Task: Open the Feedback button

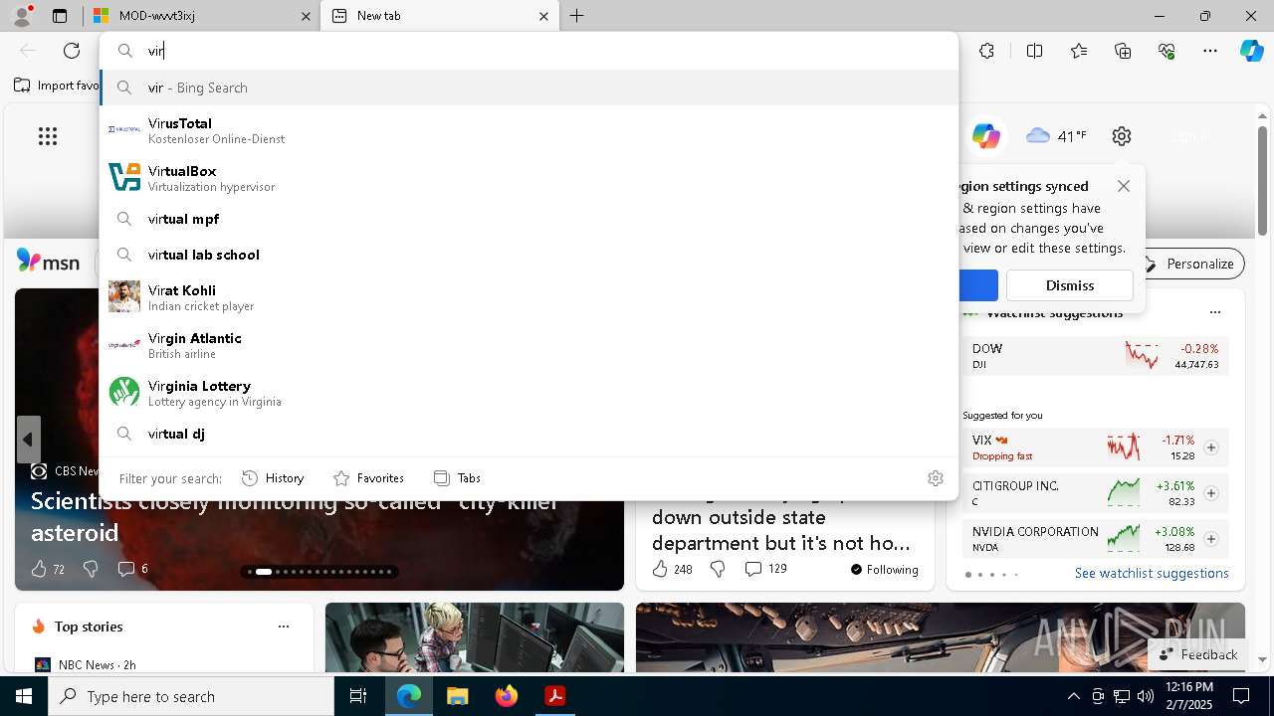Action: [x=1198, y=654]
